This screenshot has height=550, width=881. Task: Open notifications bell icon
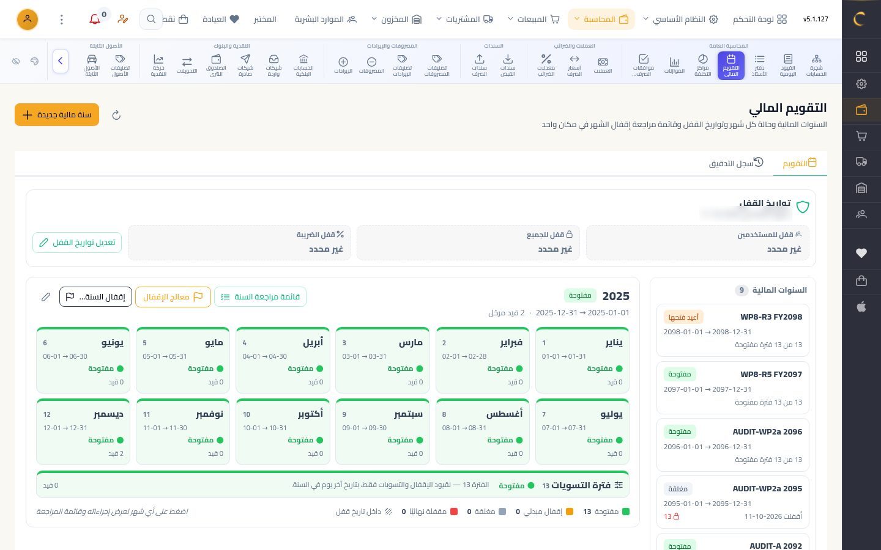95,20
